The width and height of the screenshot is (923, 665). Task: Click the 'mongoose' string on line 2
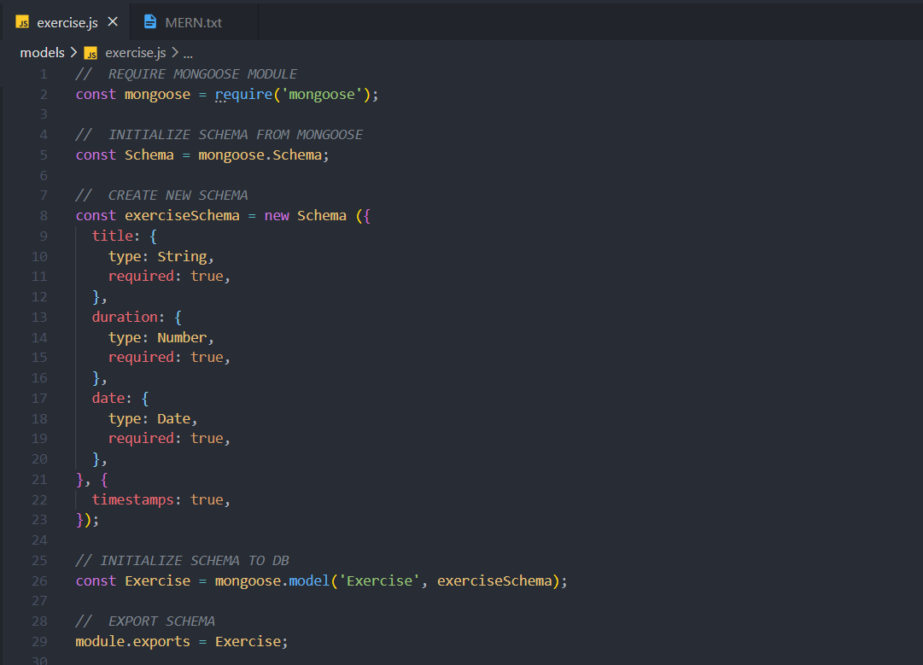point(324,94)
